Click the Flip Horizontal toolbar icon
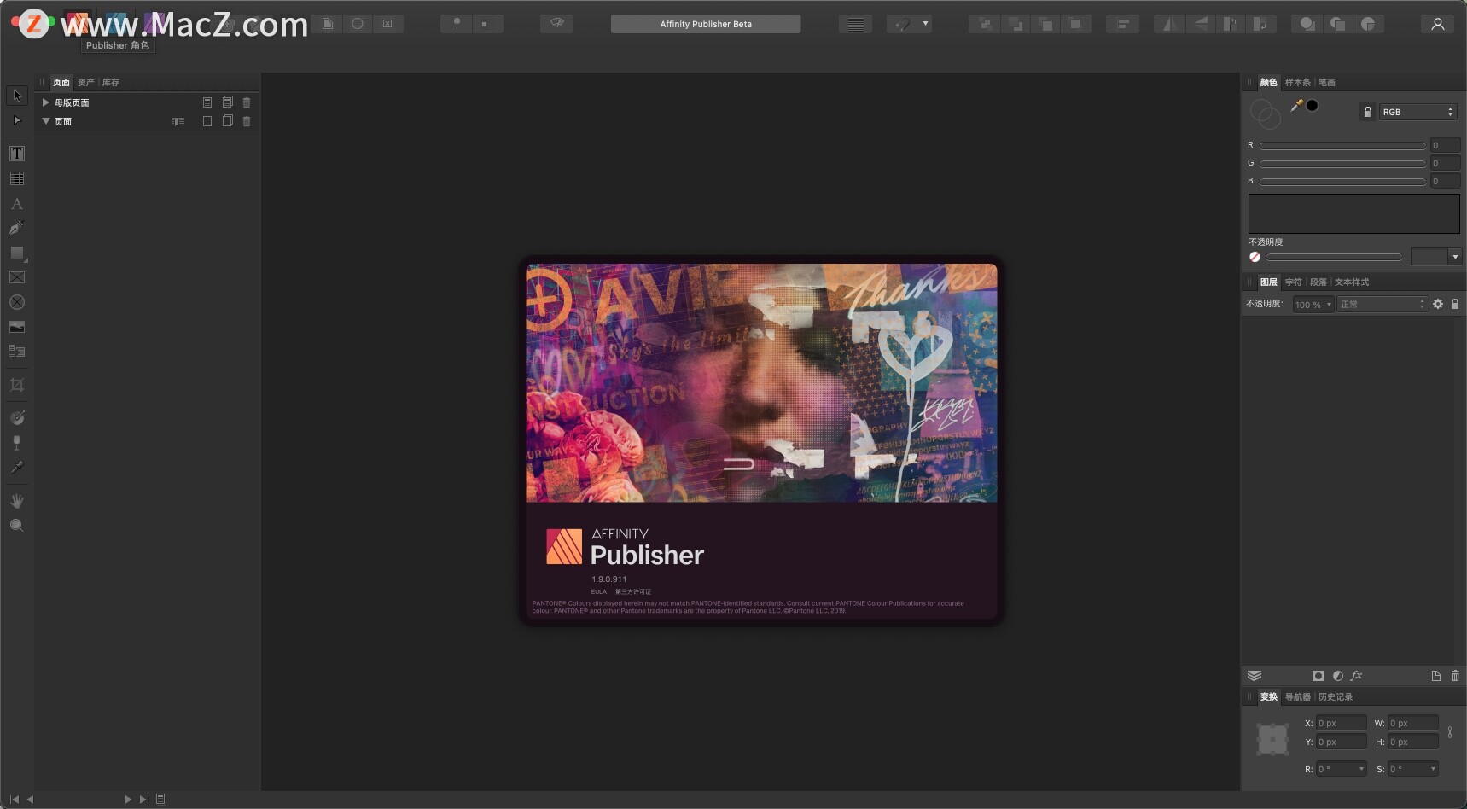The width and height of the screenshot is (1467, 809). [x=1169, y=24]
